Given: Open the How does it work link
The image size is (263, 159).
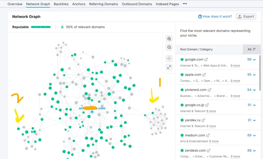Looking at the screenshot, I should (217, 17).
